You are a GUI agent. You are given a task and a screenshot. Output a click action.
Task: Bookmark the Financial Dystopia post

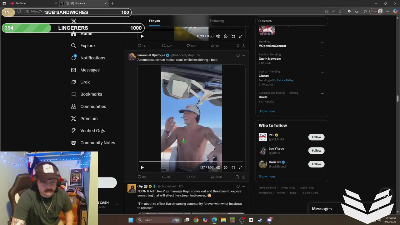[x=237, y=177]
